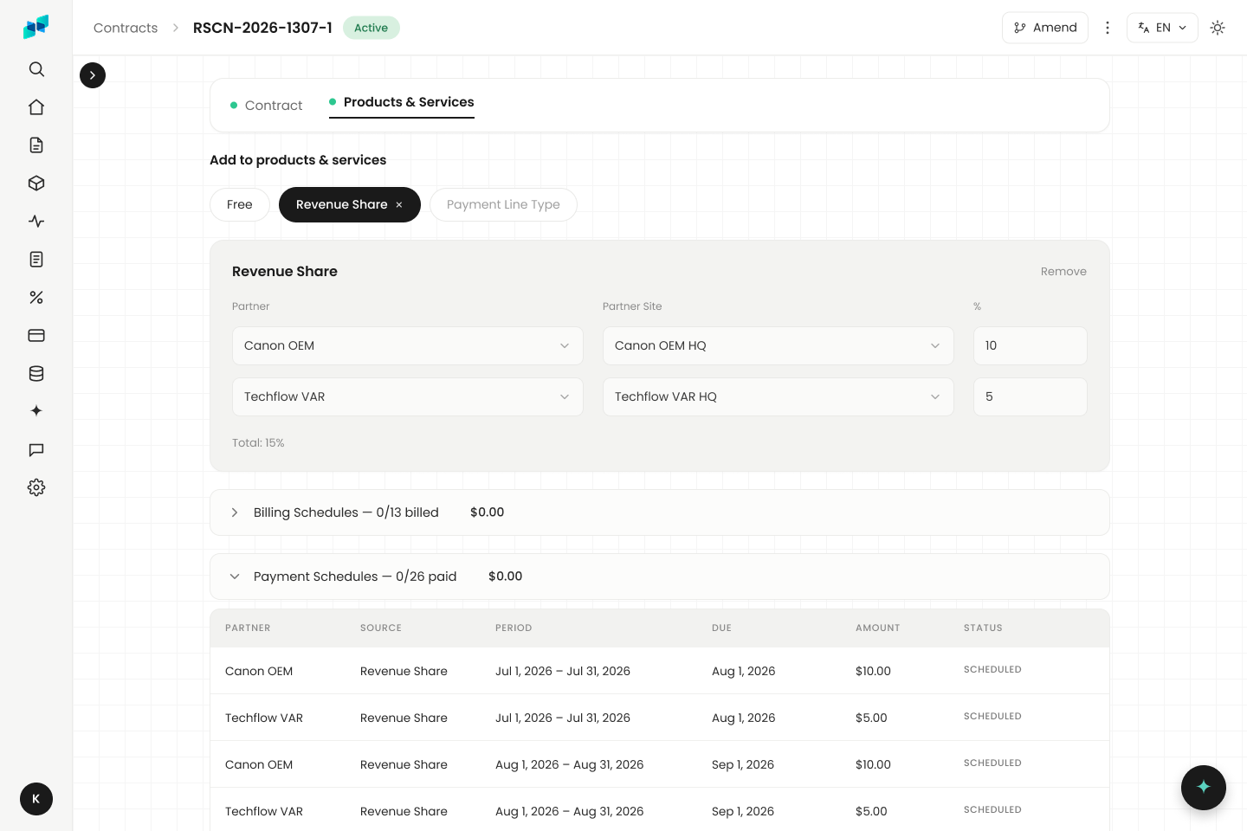Open the documents icon in sidebar
Screen dimensions: 1247x831
[36, 145]
